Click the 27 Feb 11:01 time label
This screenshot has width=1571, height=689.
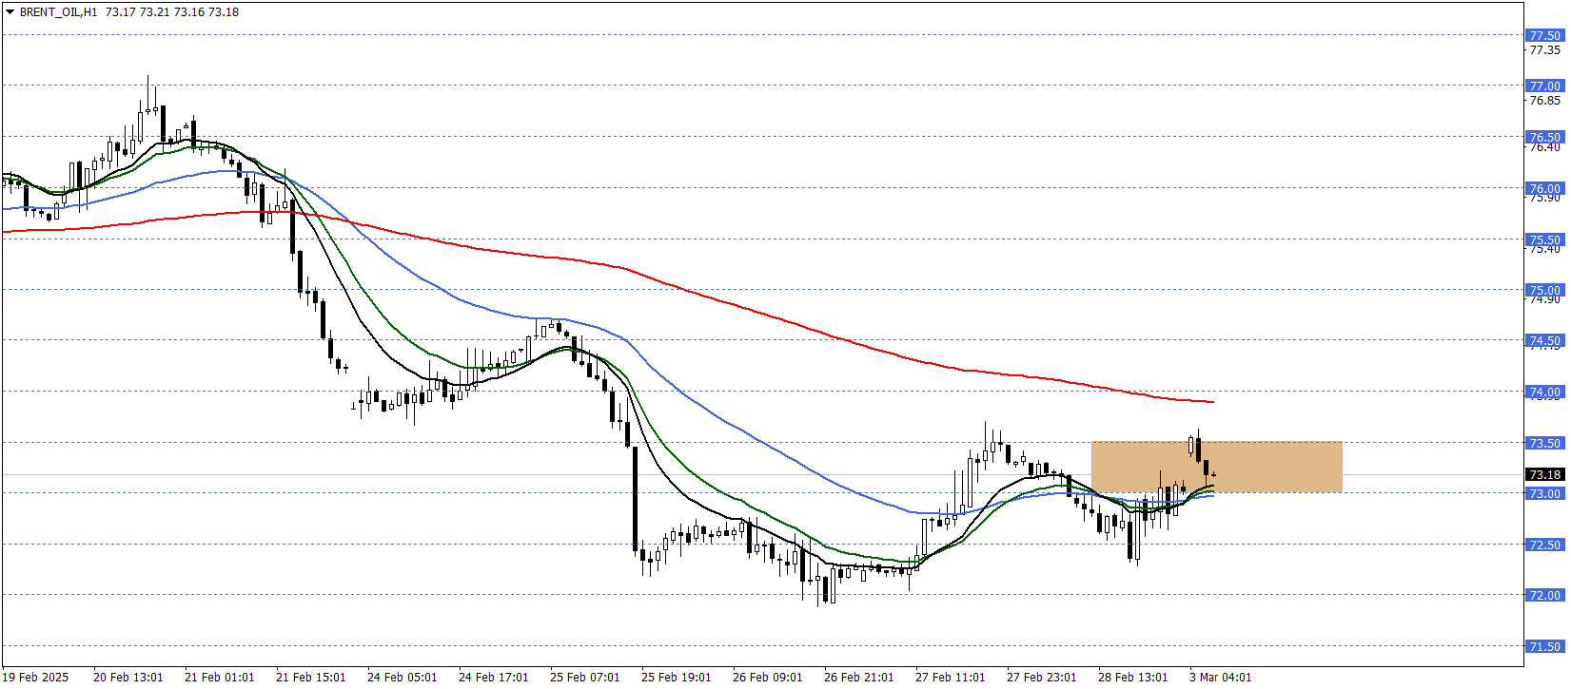(951, 678)
